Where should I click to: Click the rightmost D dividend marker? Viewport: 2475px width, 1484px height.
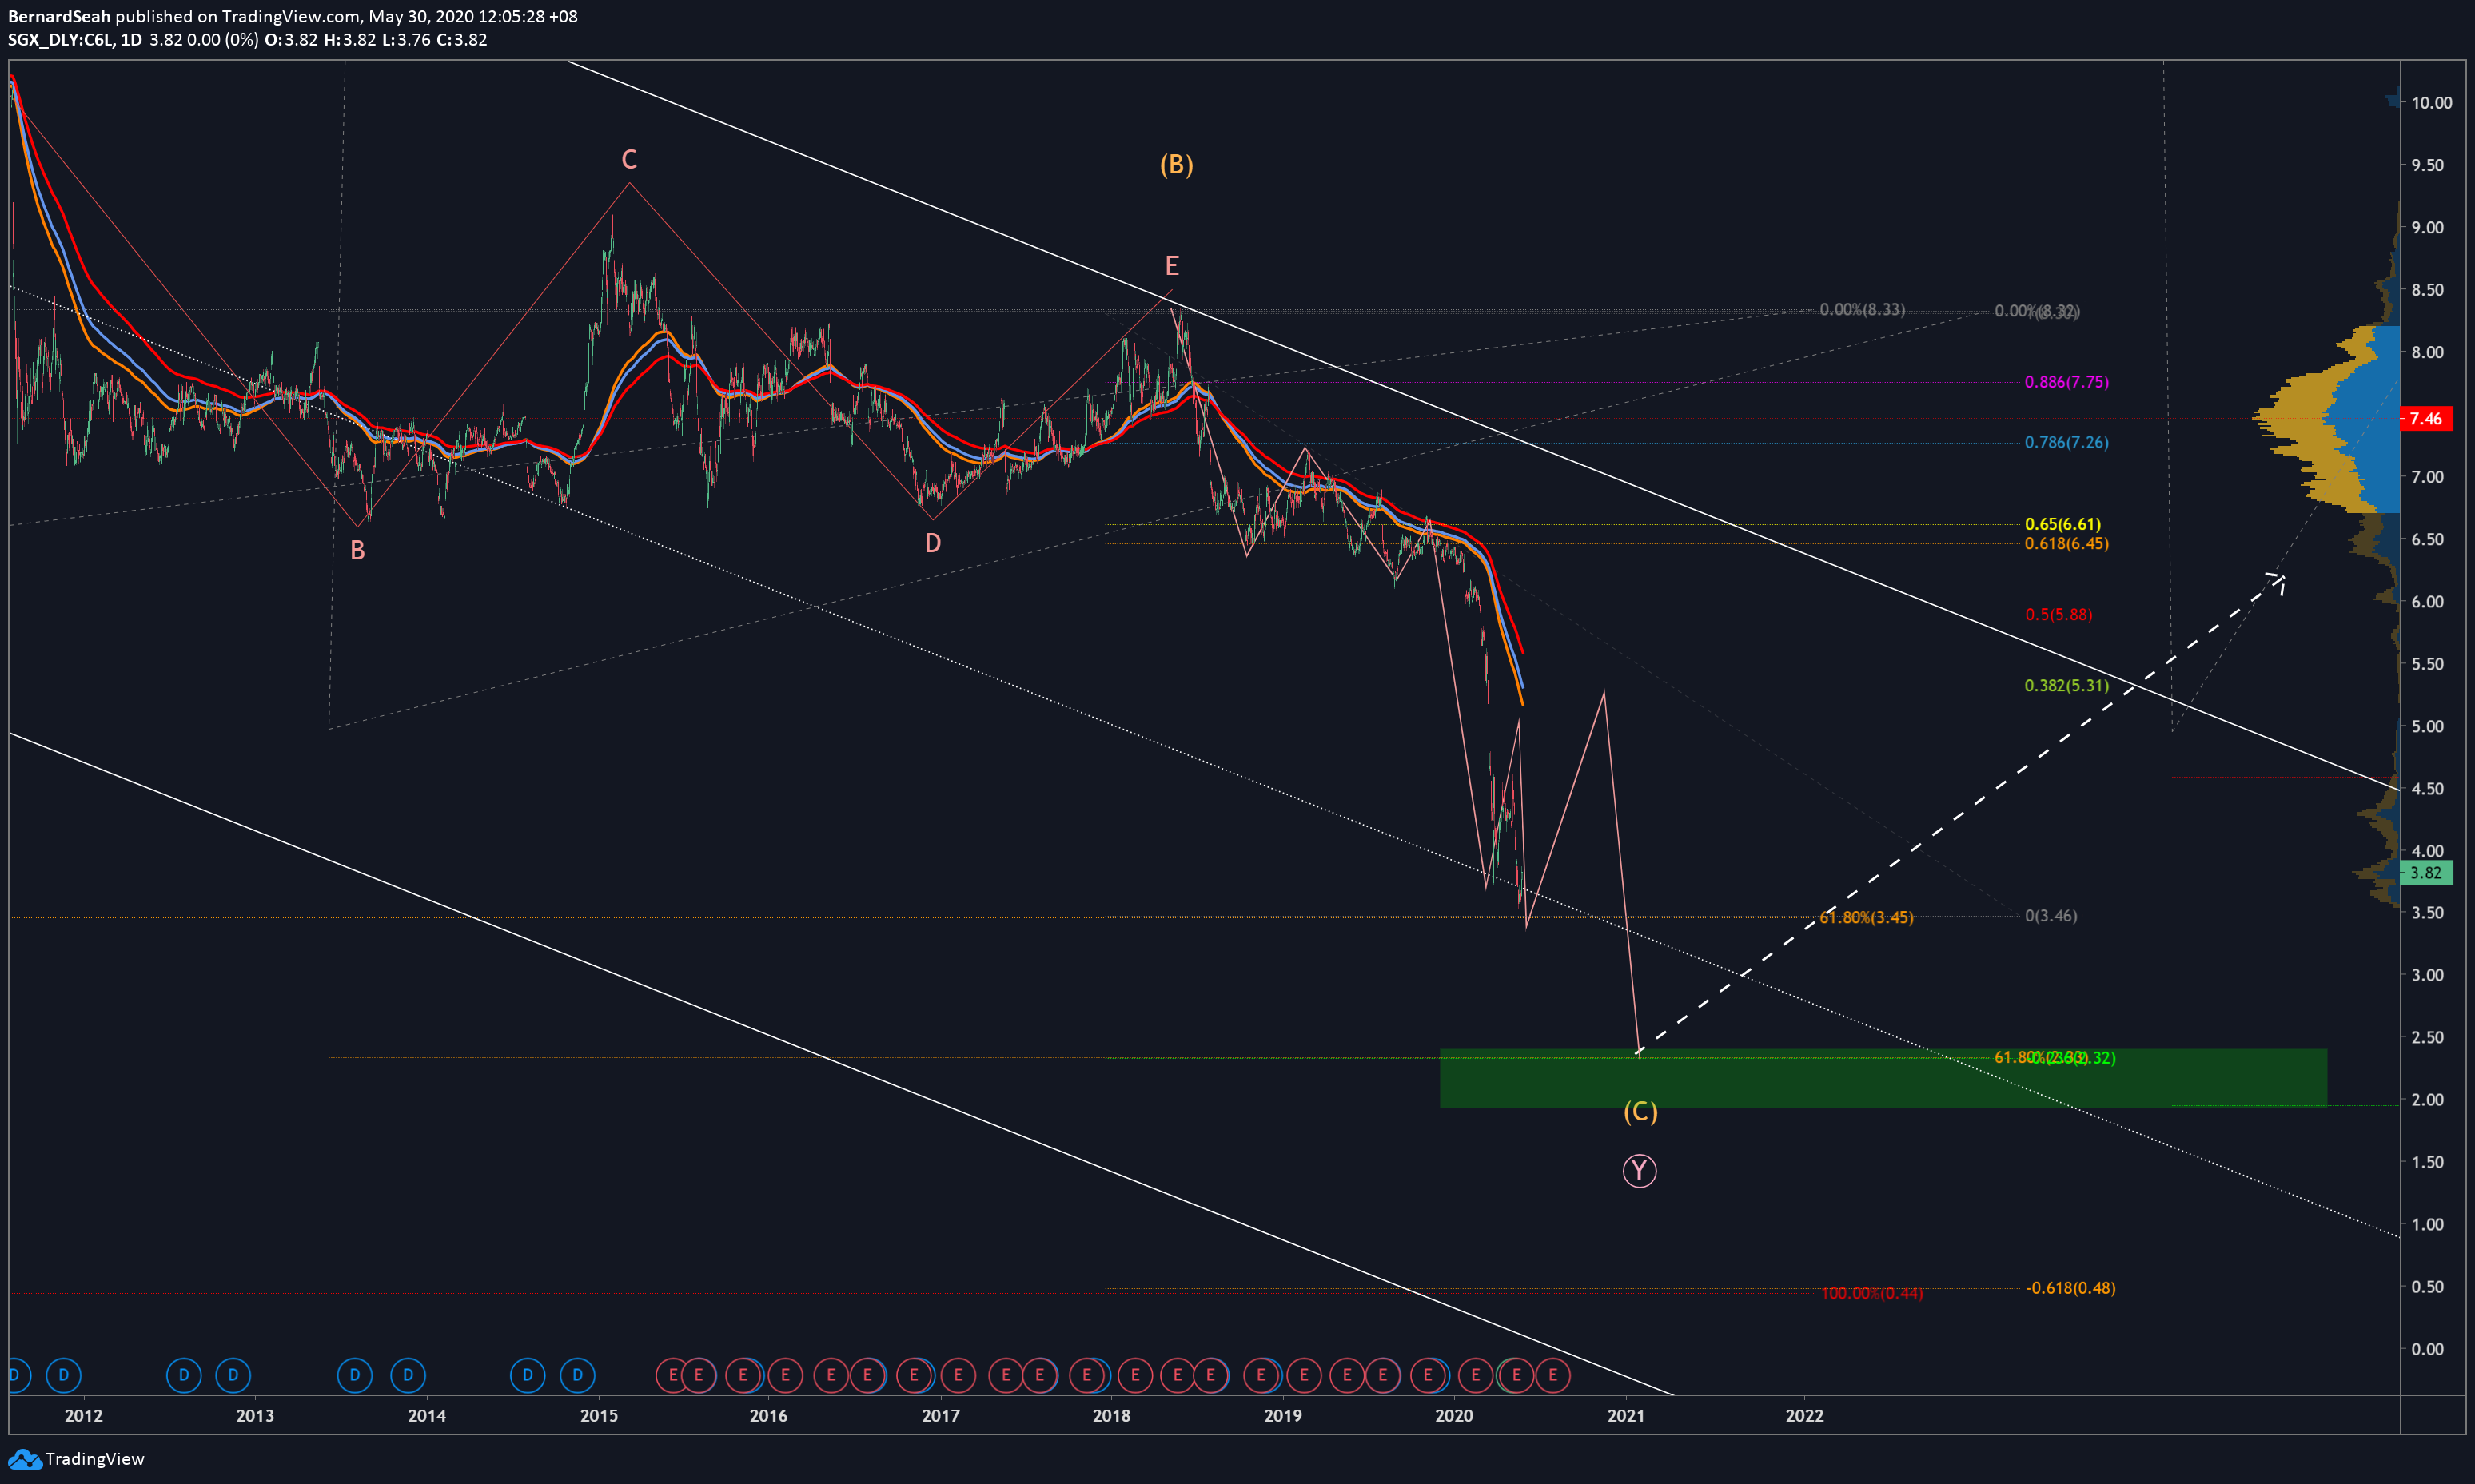click(577, 1375)
